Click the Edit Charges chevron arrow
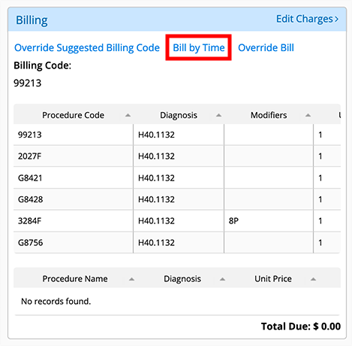The height and width of the screenshot is (346, 352). click(x=336, y=20)
